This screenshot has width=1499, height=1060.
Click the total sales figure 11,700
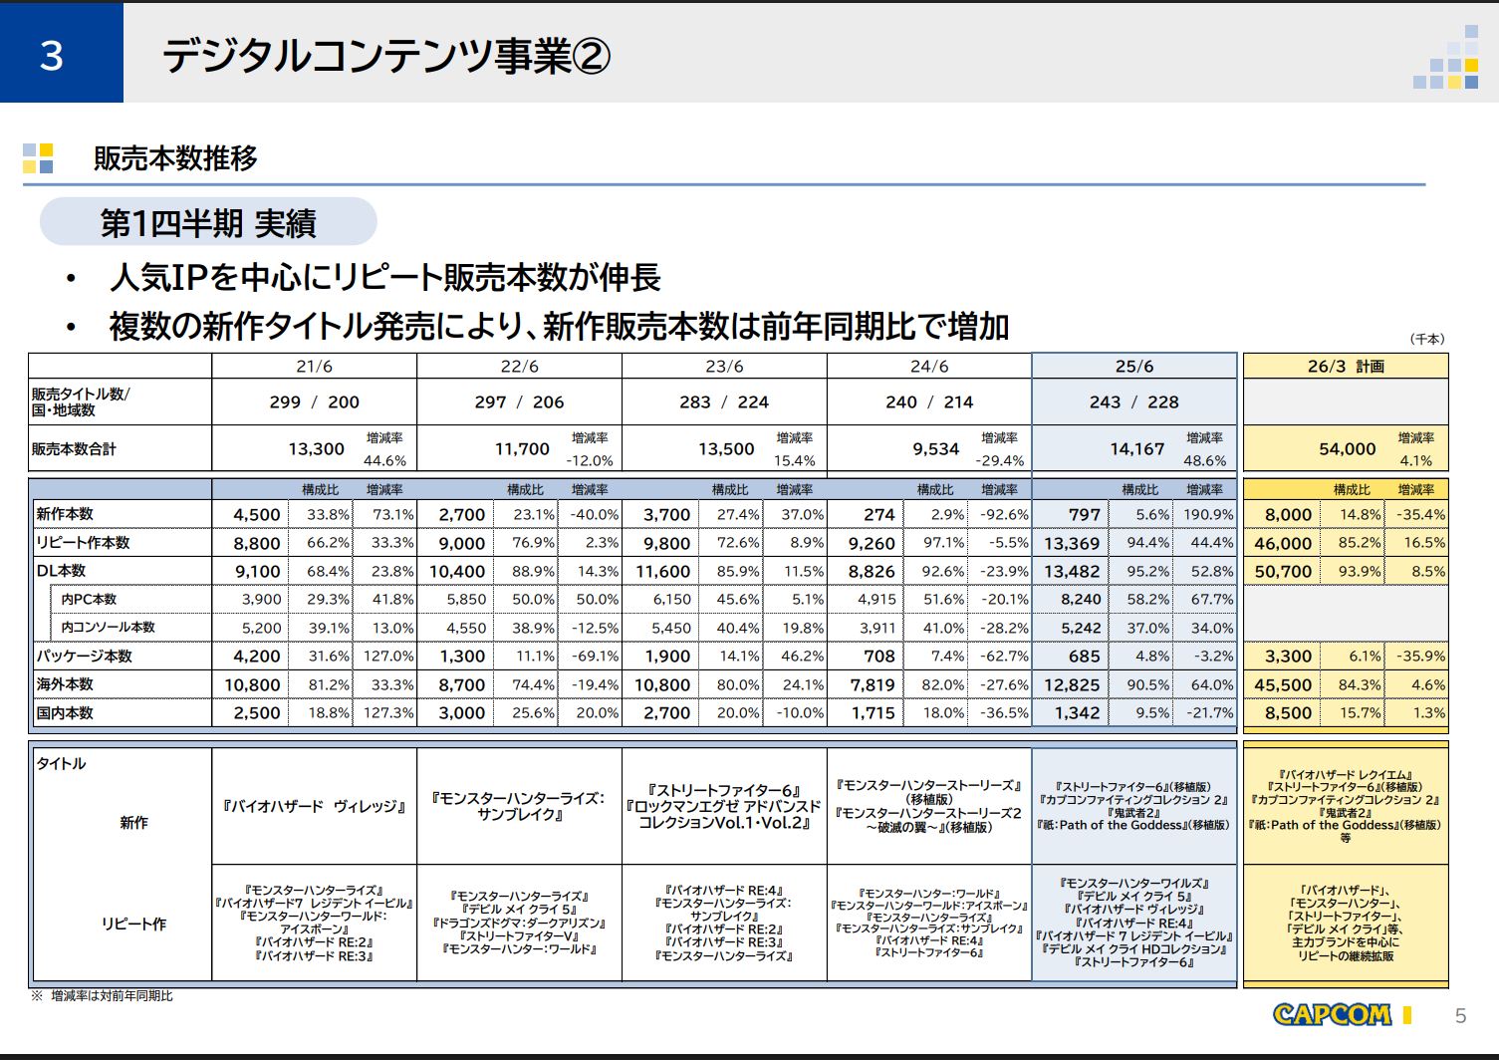coord(522,449)
